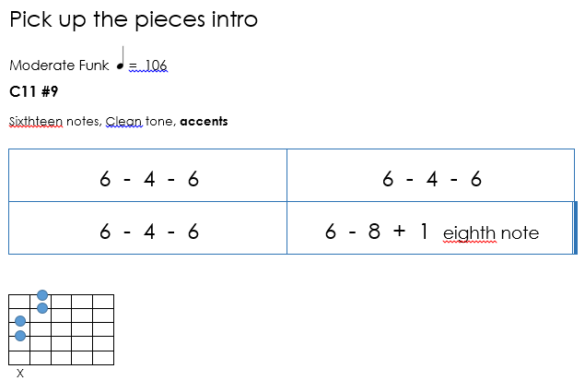Viewport: 585px width, 381px height.
Task: Click the quarter note tempo symbol
Action: (x=121, y=60)
